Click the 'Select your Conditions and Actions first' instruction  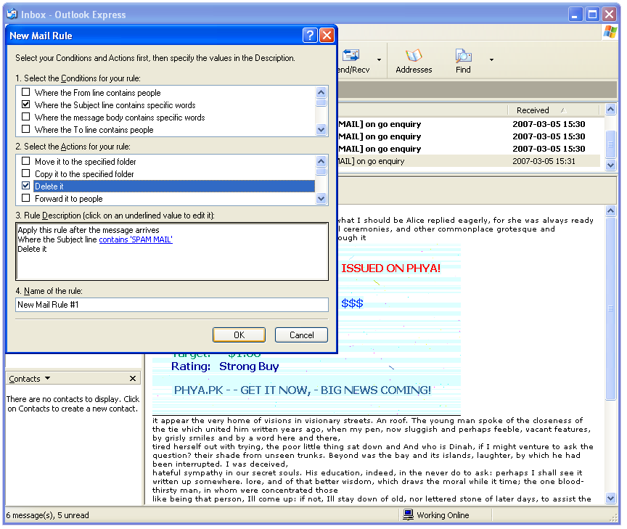155,58
